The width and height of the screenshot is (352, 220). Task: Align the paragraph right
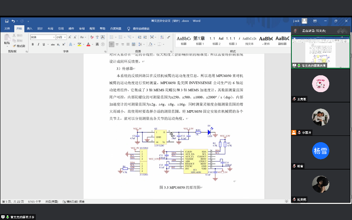[x=122, y=45]
